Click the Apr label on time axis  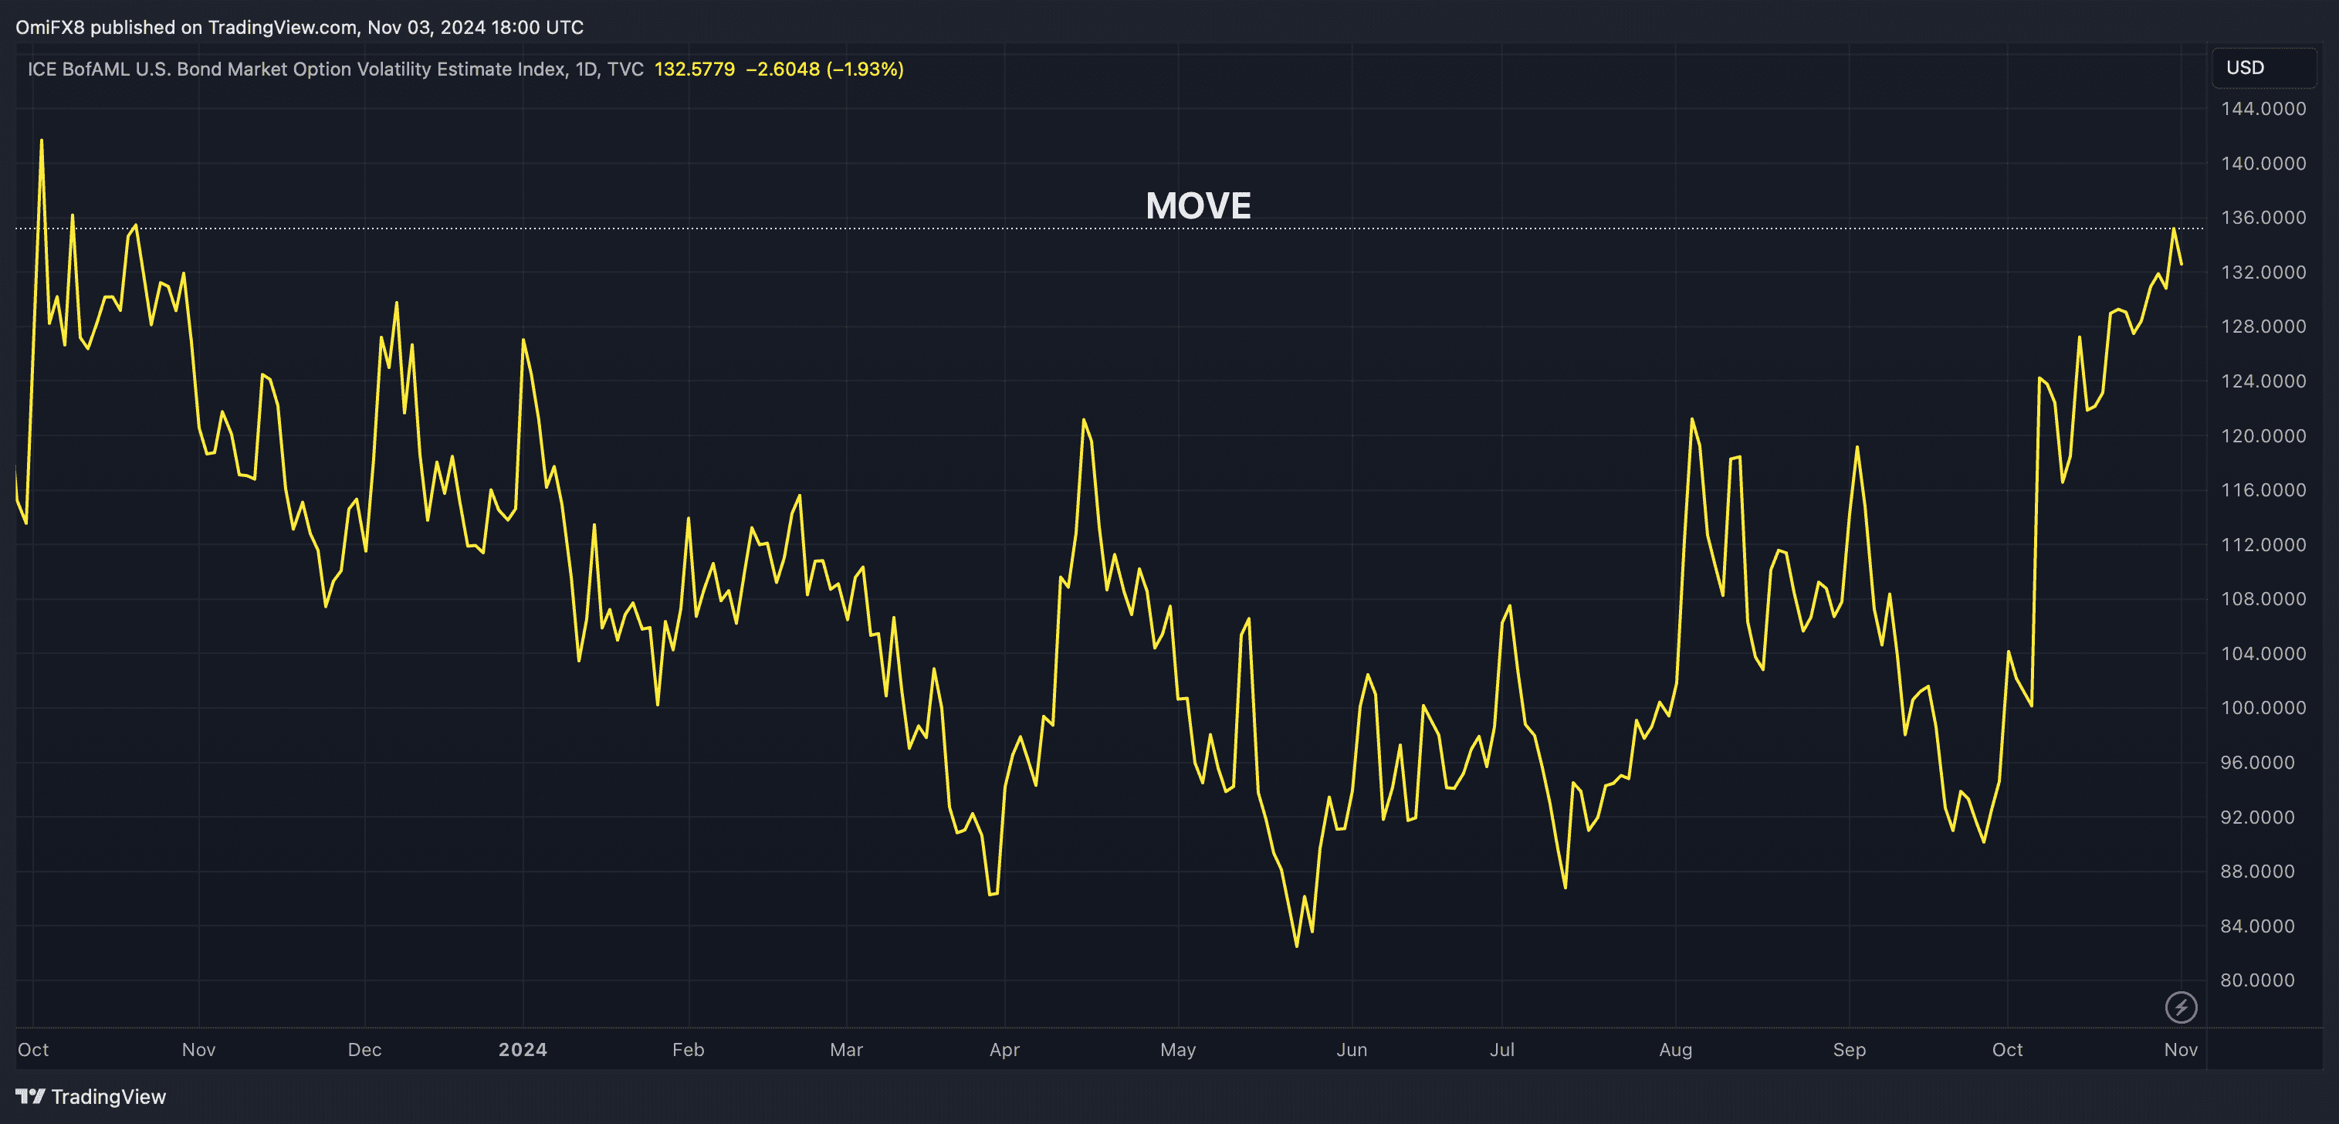pyautogui.click(x=1004, y=1050)
